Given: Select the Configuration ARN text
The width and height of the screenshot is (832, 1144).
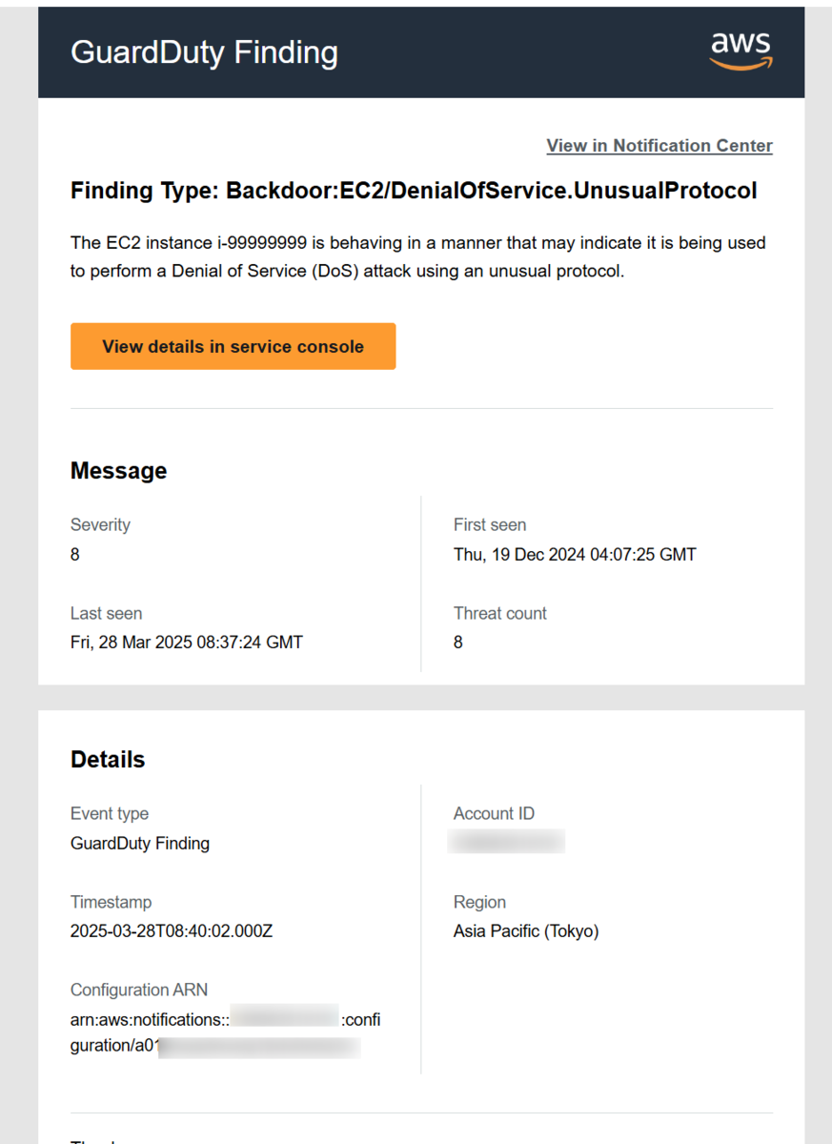Looking at the screenshot, I should [226, 1034].
